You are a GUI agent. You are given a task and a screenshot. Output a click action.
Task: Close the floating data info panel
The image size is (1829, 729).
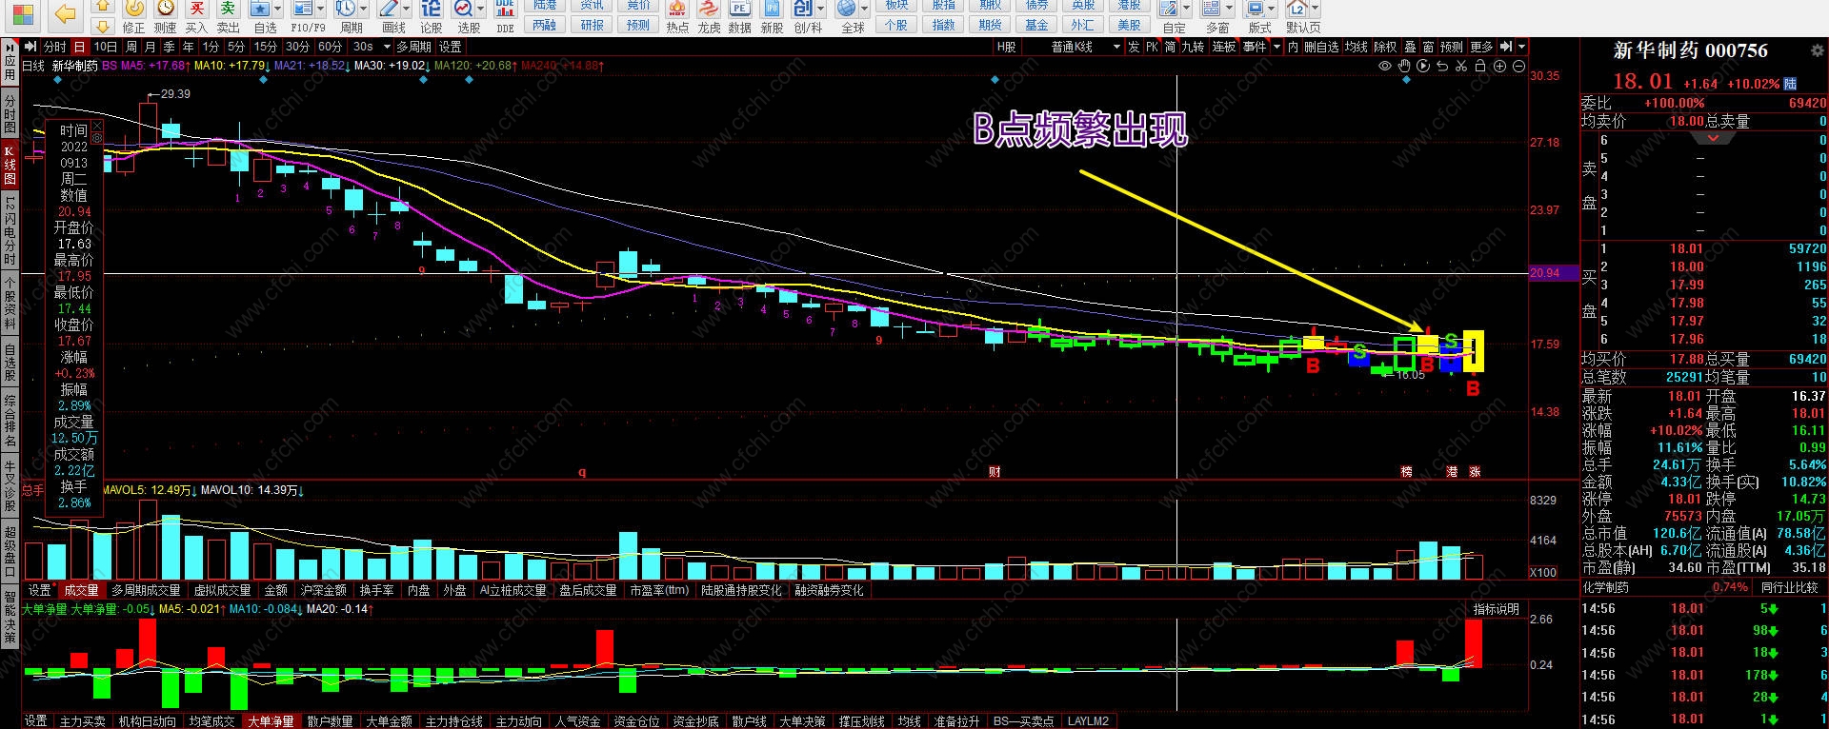(x=96, y=126)
